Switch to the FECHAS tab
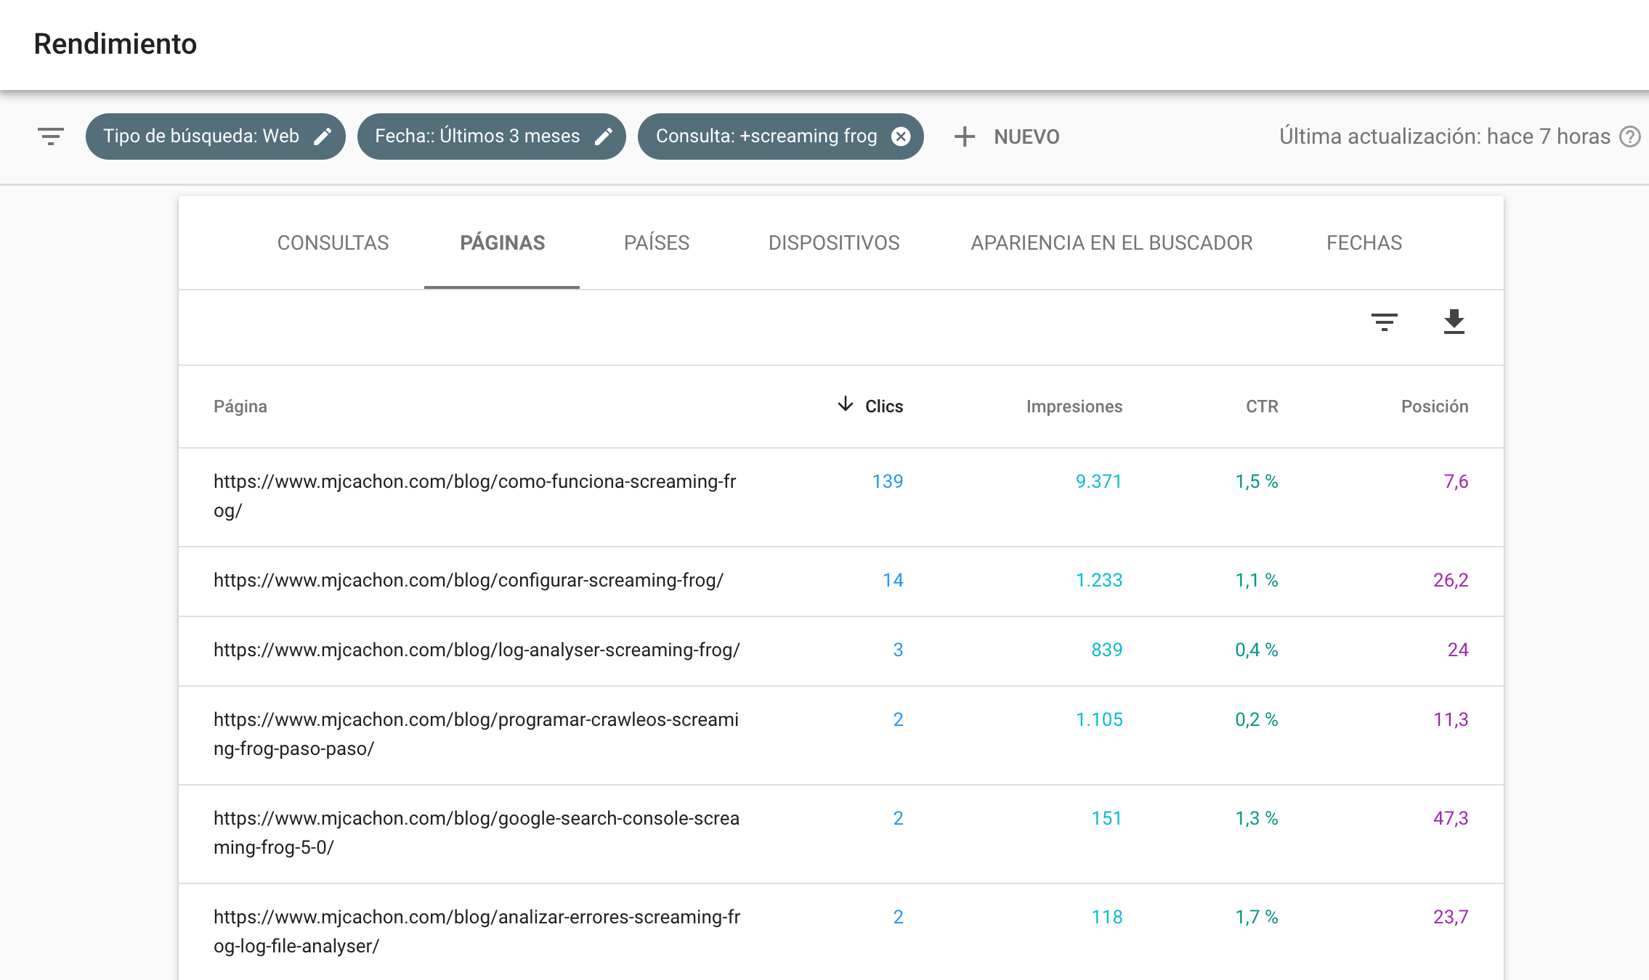The width and height of the screenshot is (1649, 980). tap(1364, 242)
